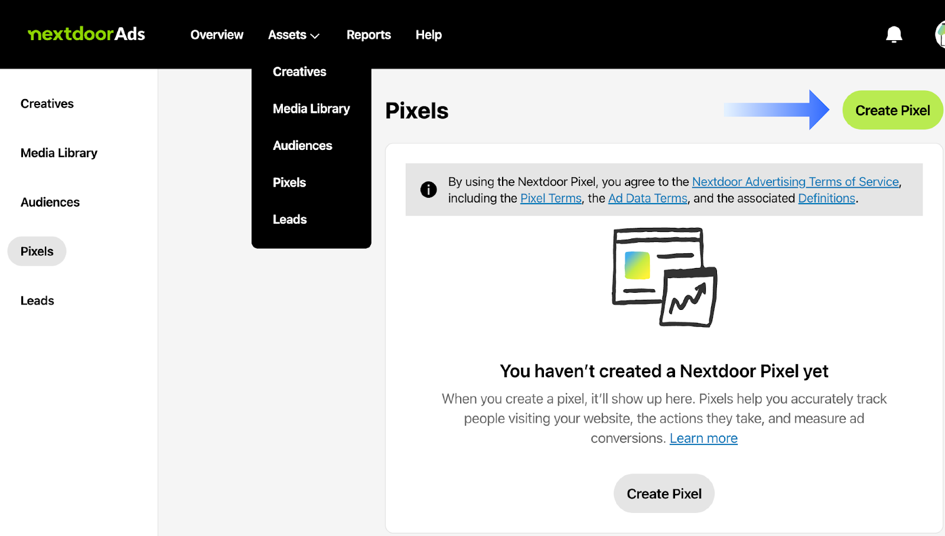
Task: Open the Ad Data Terms link
Action: [648, 198]
